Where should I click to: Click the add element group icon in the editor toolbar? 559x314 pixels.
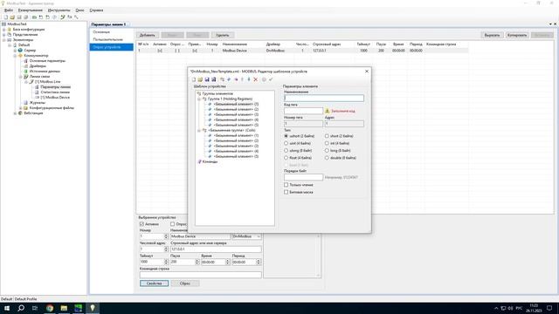tap(222, 79)
